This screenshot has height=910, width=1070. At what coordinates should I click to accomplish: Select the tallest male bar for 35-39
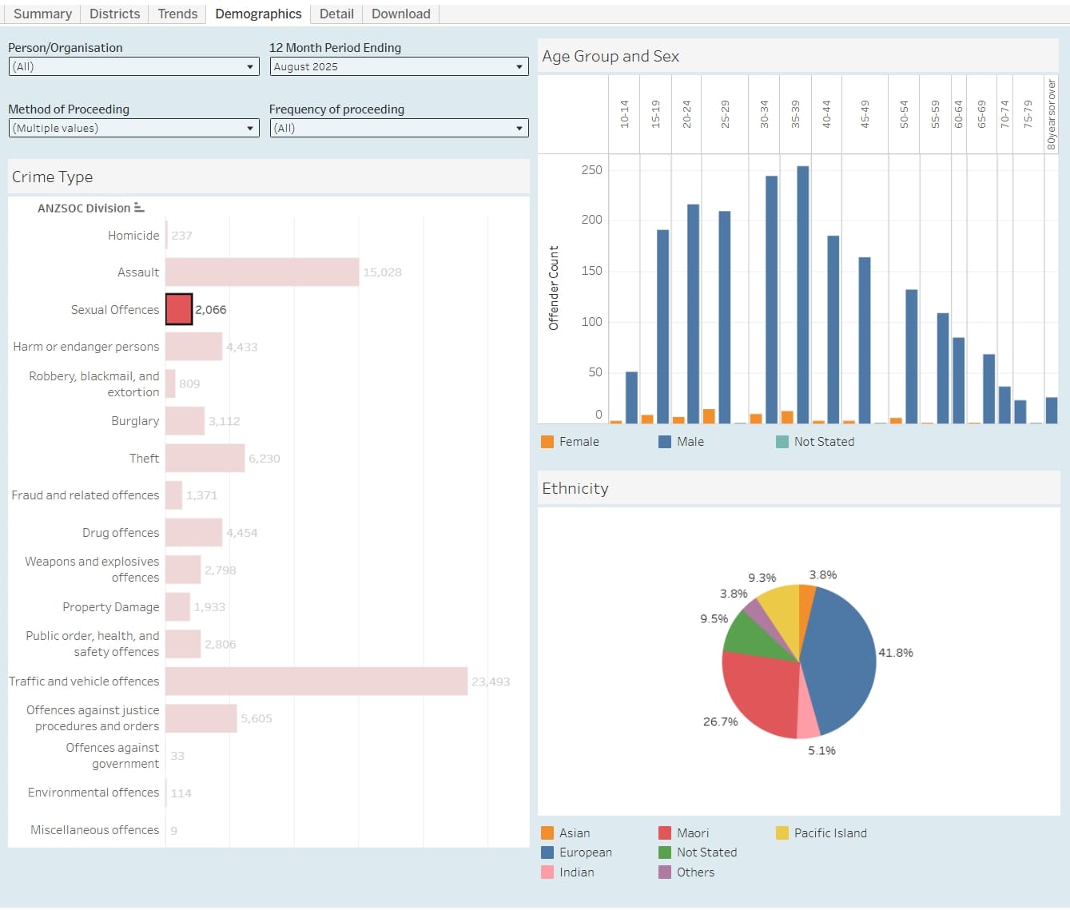pos(803,294)
